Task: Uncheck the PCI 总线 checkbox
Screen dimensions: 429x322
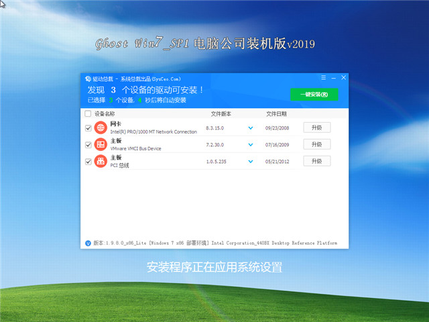Action: (x=88, y=161)
